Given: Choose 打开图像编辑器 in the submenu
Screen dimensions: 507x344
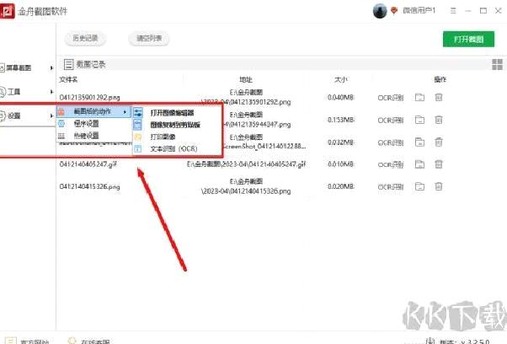Looking at the screenshot, I should pyautogui.click(x=172, y=113).
